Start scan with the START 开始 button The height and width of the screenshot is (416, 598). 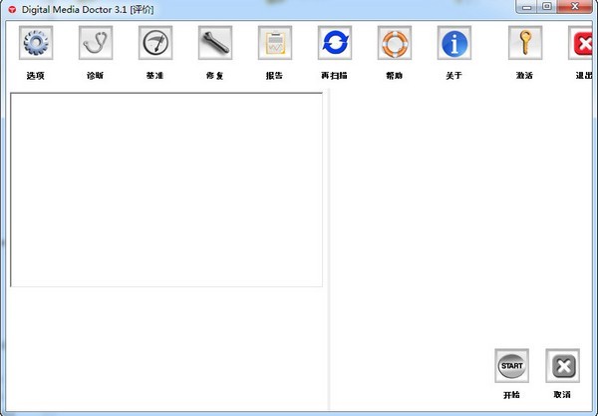point(512,366)
